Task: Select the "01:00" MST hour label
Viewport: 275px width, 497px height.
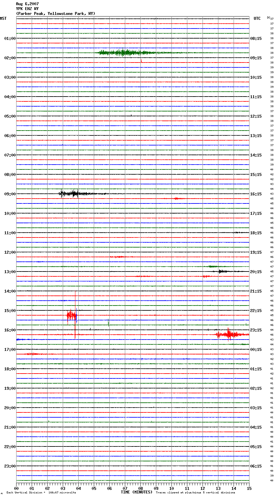Action: pyautogui.click(x=10, y=39)
